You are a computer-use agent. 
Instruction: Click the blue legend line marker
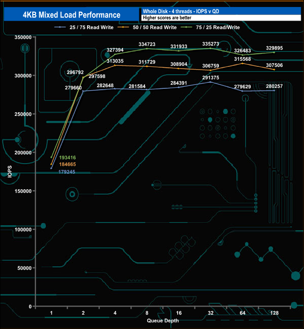pyautogui.click(x=60, y=27)
